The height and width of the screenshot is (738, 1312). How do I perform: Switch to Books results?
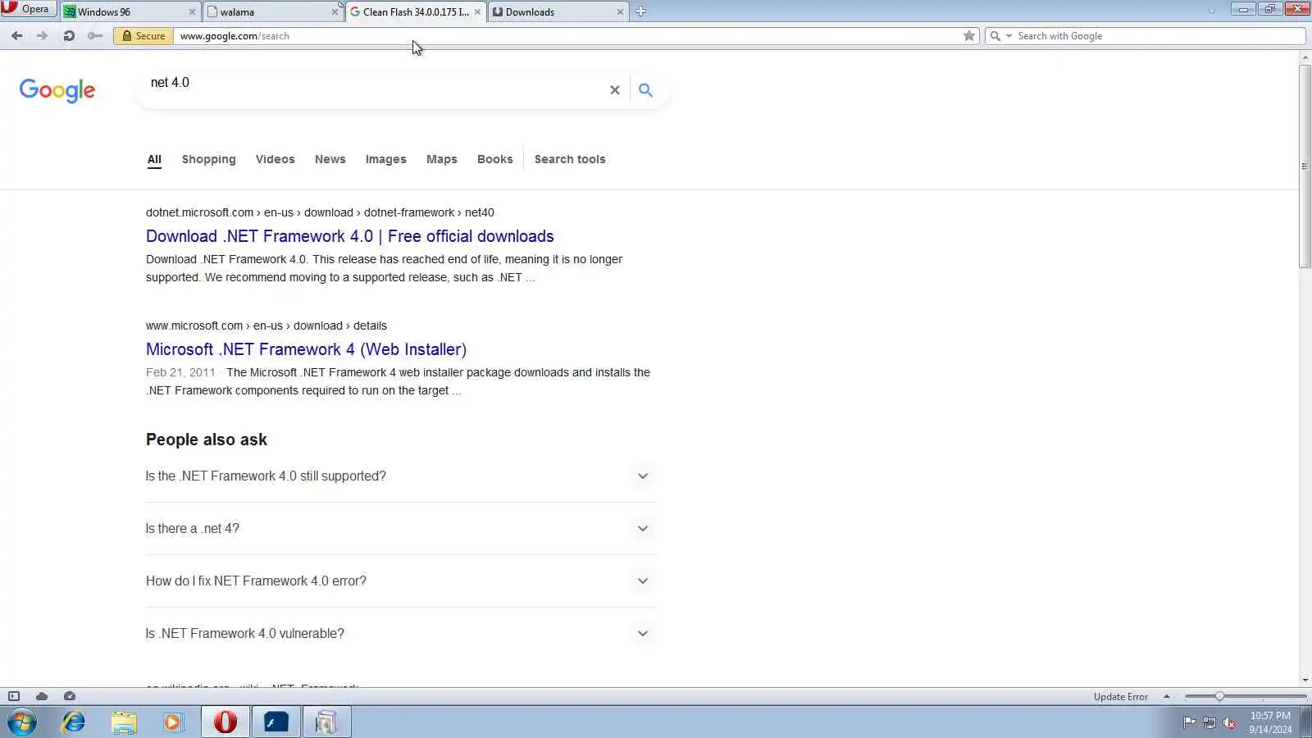pos(495,159)
